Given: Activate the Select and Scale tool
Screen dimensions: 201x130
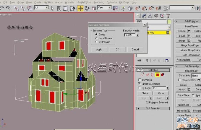Looking at the screenshot, I should coord(94,9).
